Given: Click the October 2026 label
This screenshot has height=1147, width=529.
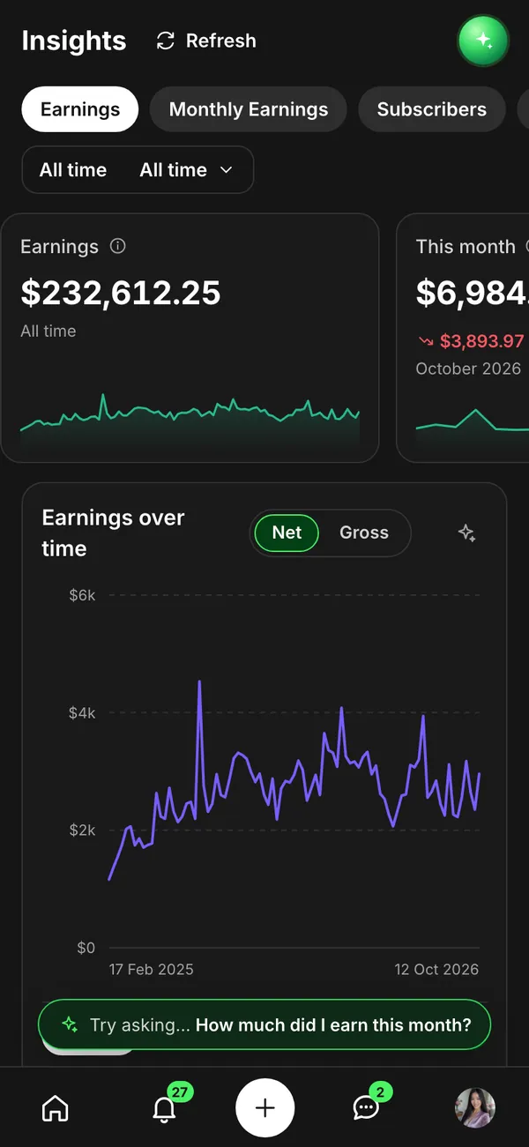Looking at the screenshot, I should (468, 369).
